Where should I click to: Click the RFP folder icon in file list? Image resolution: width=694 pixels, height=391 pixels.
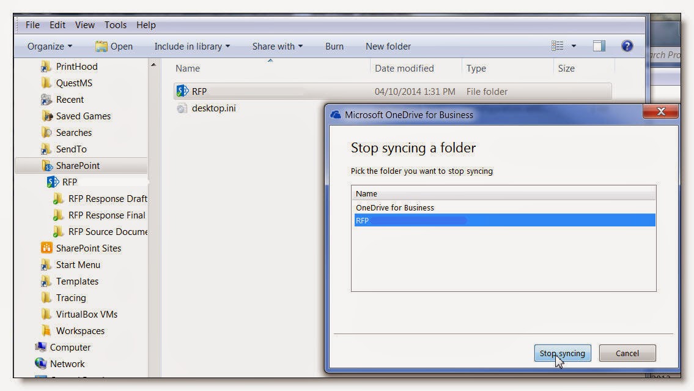(182, 91)
